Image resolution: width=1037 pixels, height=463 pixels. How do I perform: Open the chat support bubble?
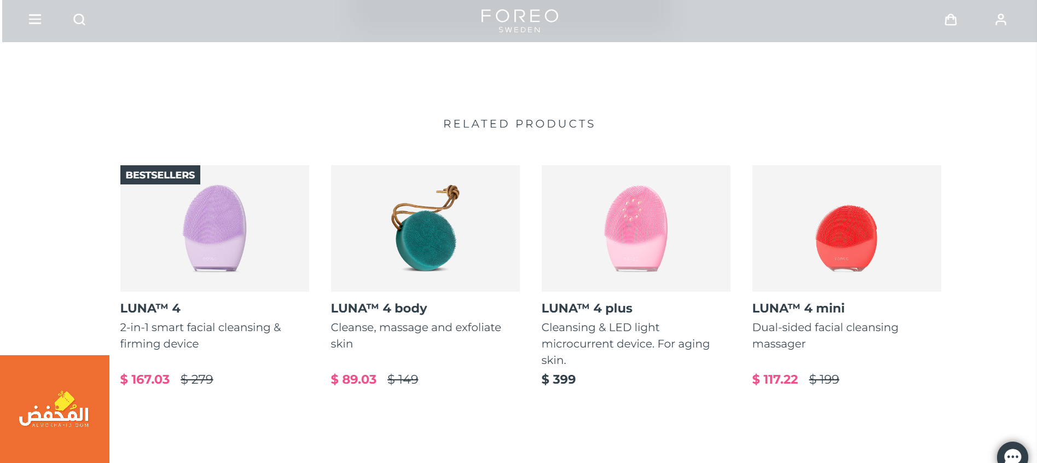tap(1012, 455)
